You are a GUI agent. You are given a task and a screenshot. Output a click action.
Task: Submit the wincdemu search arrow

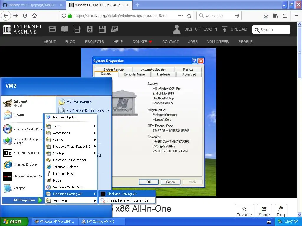coord(237,16)
